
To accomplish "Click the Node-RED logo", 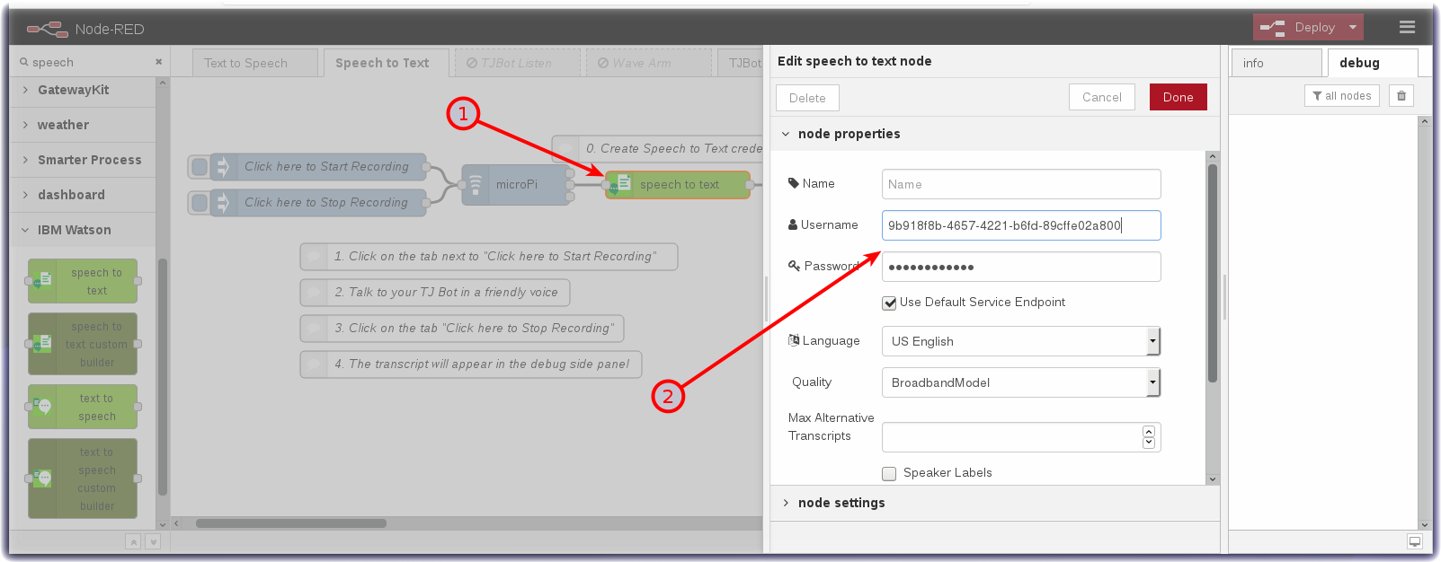I will [x=48, y=30].
